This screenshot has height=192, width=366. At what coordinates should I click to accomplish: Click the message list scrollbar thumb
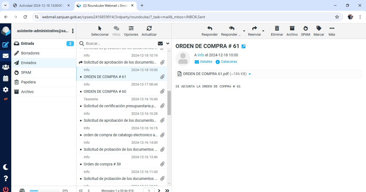tap(169, 103)
